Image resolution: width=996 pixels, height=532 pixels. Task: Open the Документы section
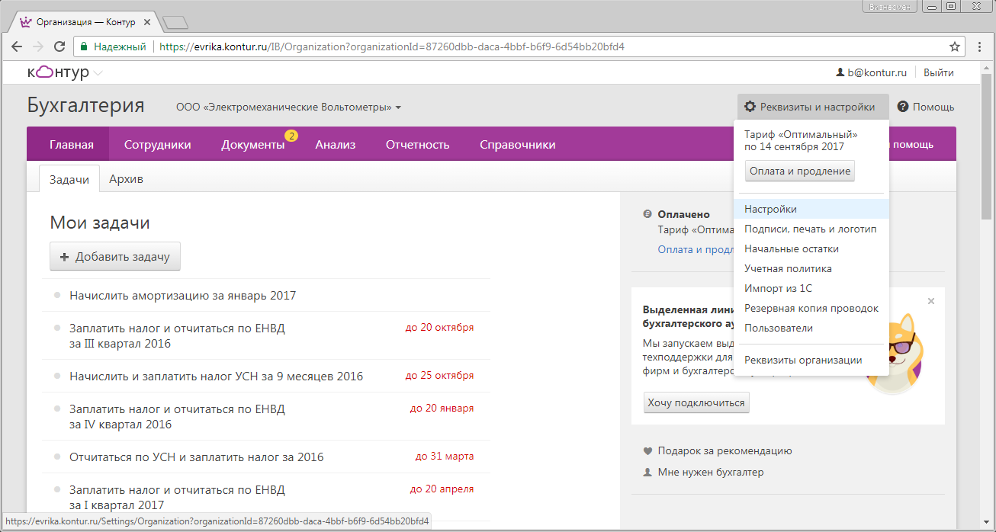click(253, 145)
